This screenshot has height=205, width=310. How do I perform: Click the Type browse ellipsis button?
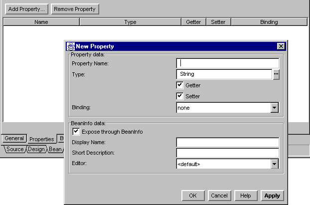click(x=276, y=74)
